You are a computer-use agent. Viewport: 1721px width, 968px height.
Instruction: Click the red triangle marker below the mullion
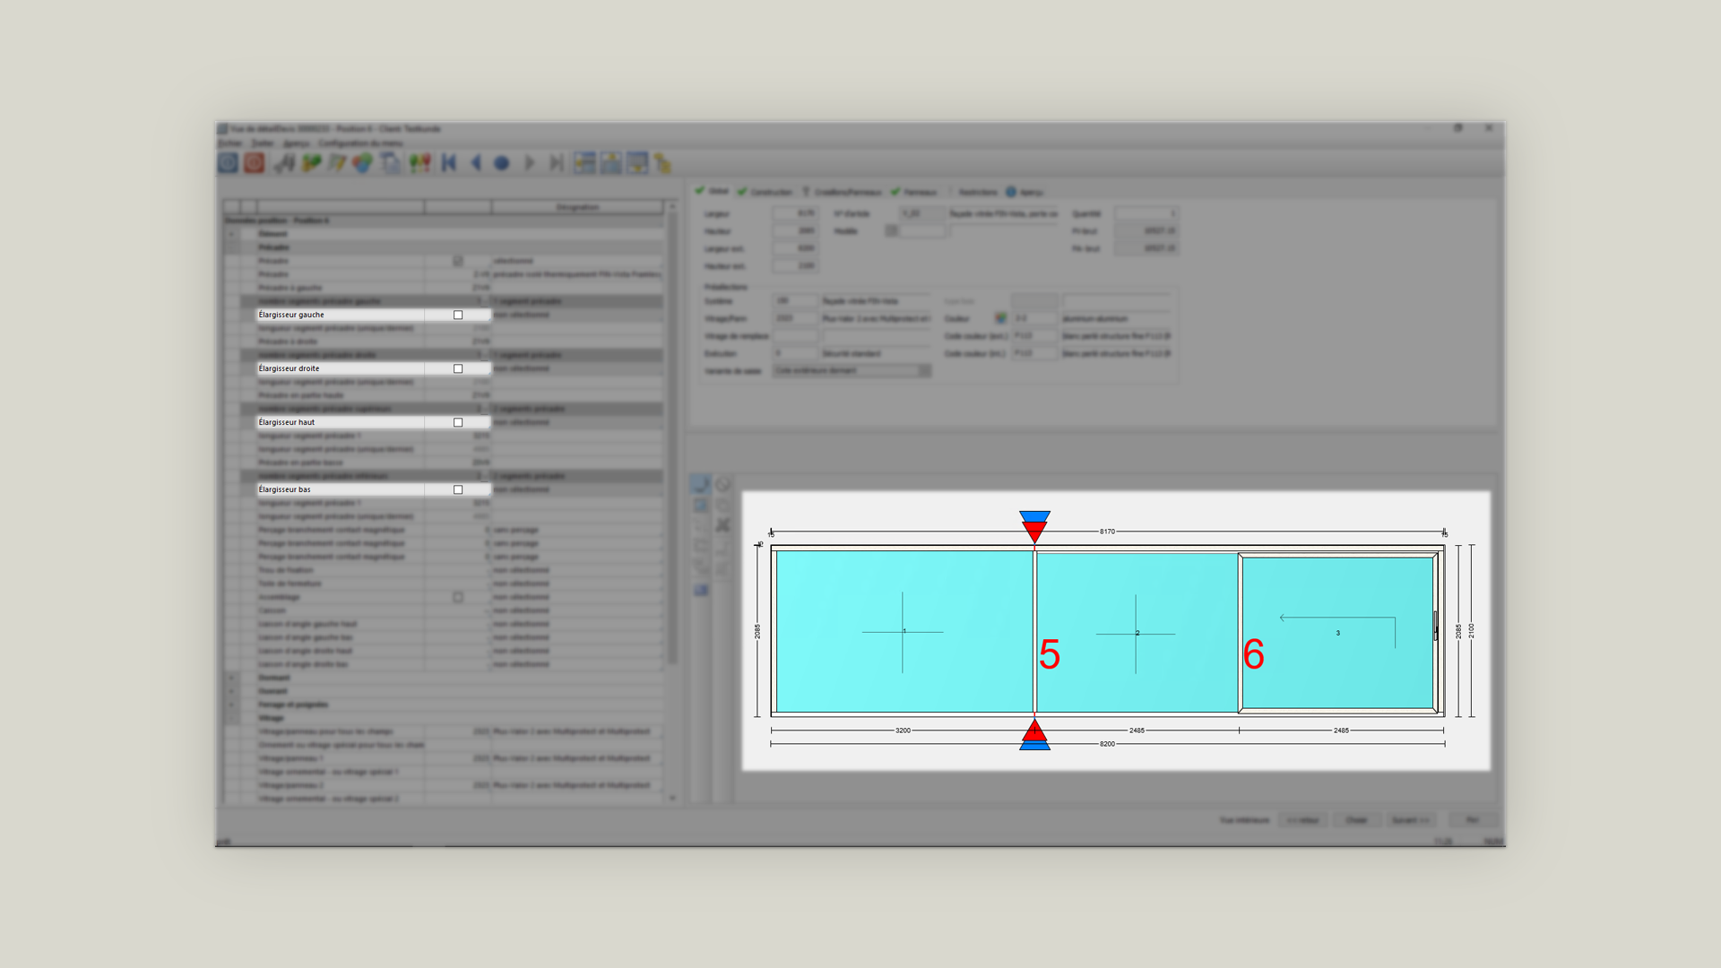(1034, 730)
